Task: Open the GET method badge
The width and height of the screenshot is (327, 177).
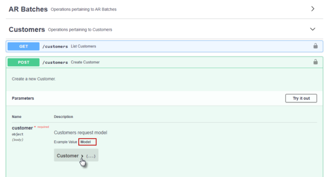Action: (23, 46)
